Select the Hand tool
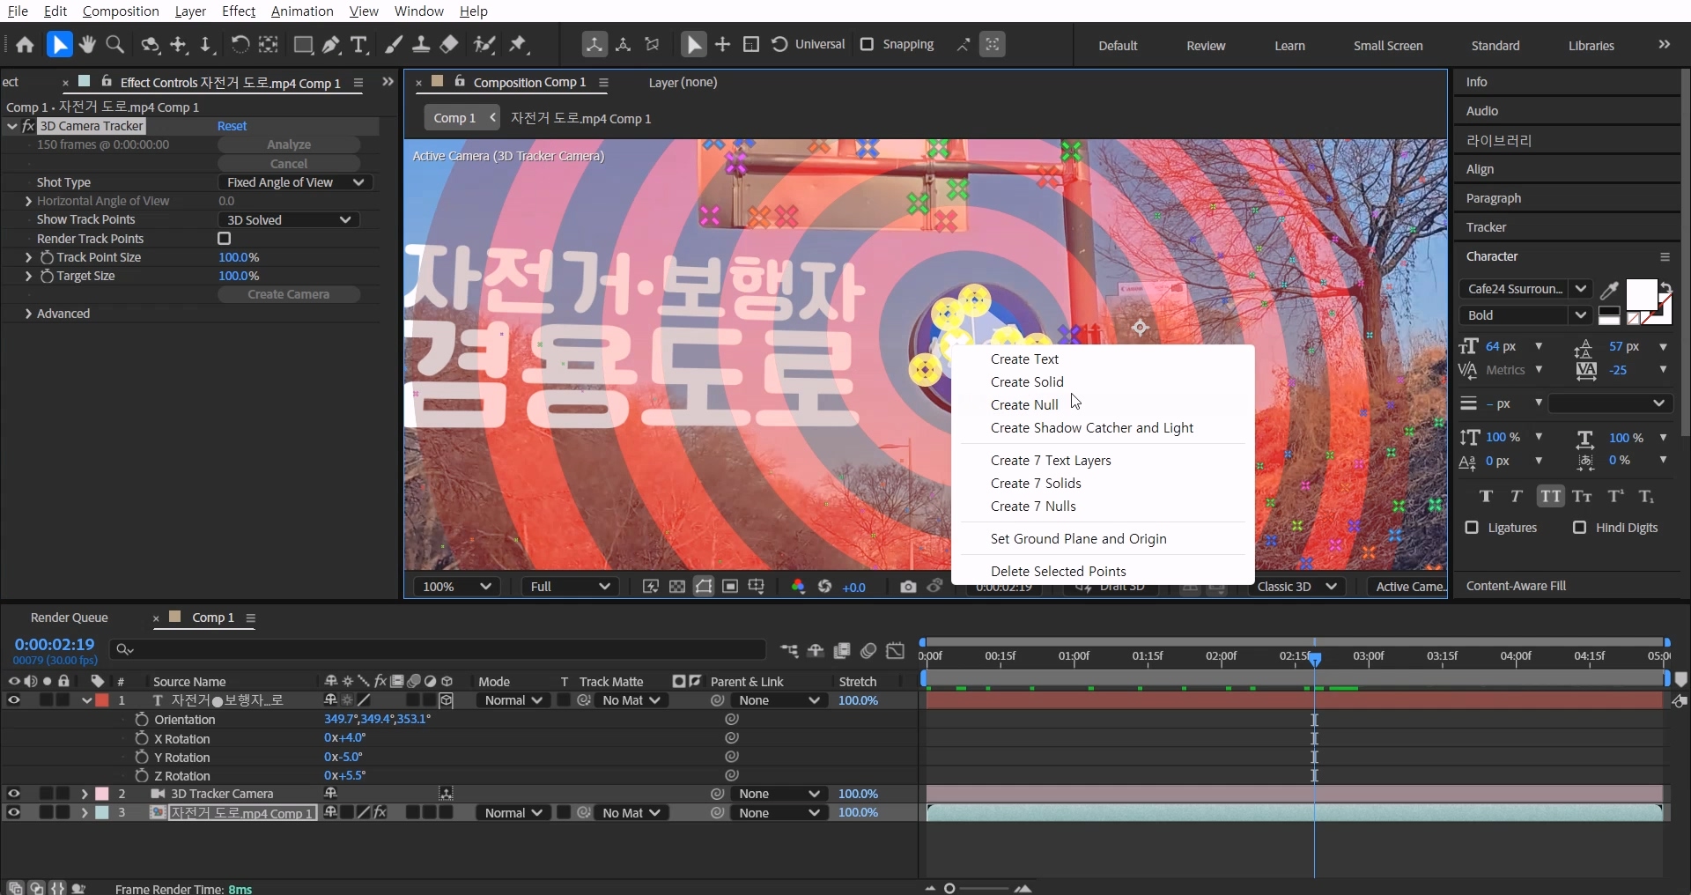The width and height of the screenshot is (1691, 895). [87, 45]
